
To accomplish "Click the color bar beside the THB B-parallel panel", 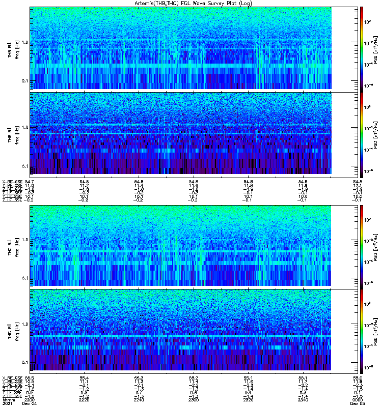I will [x=362, y=135].
